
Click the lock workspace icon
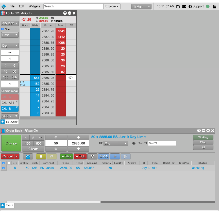214,6
